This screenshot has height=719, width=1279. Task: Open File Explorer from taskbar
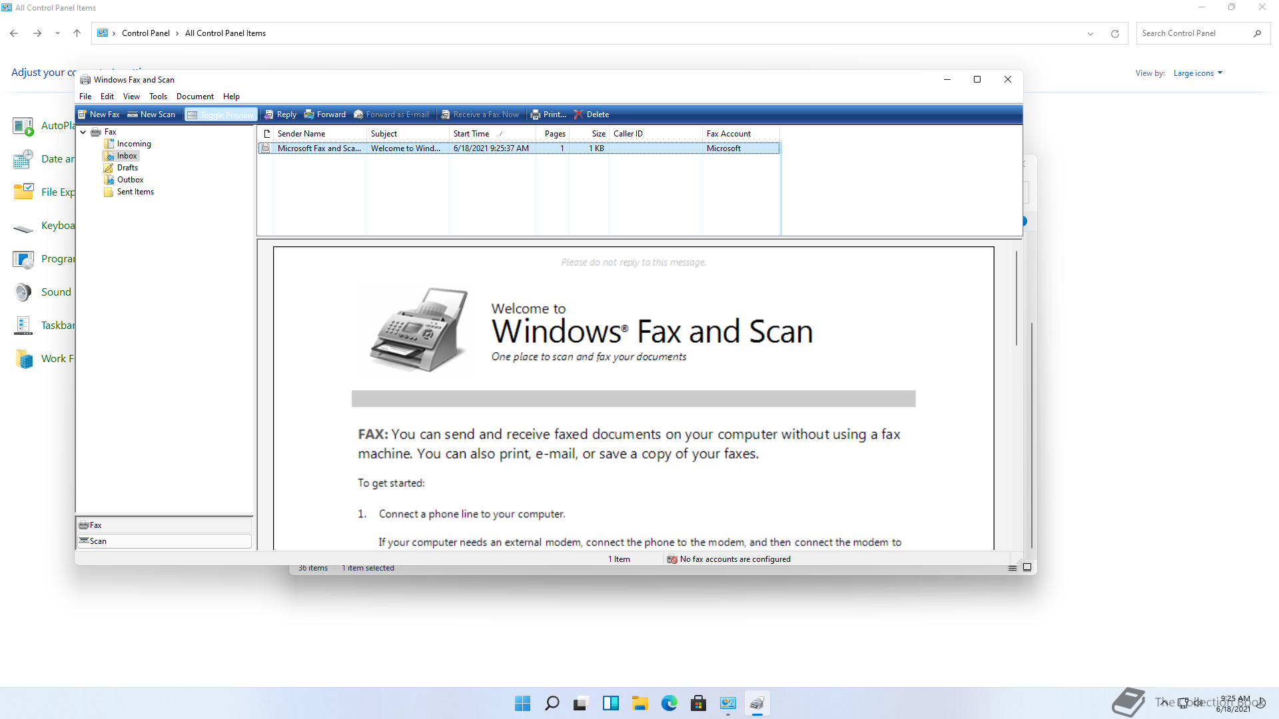(x=640, y=703)
